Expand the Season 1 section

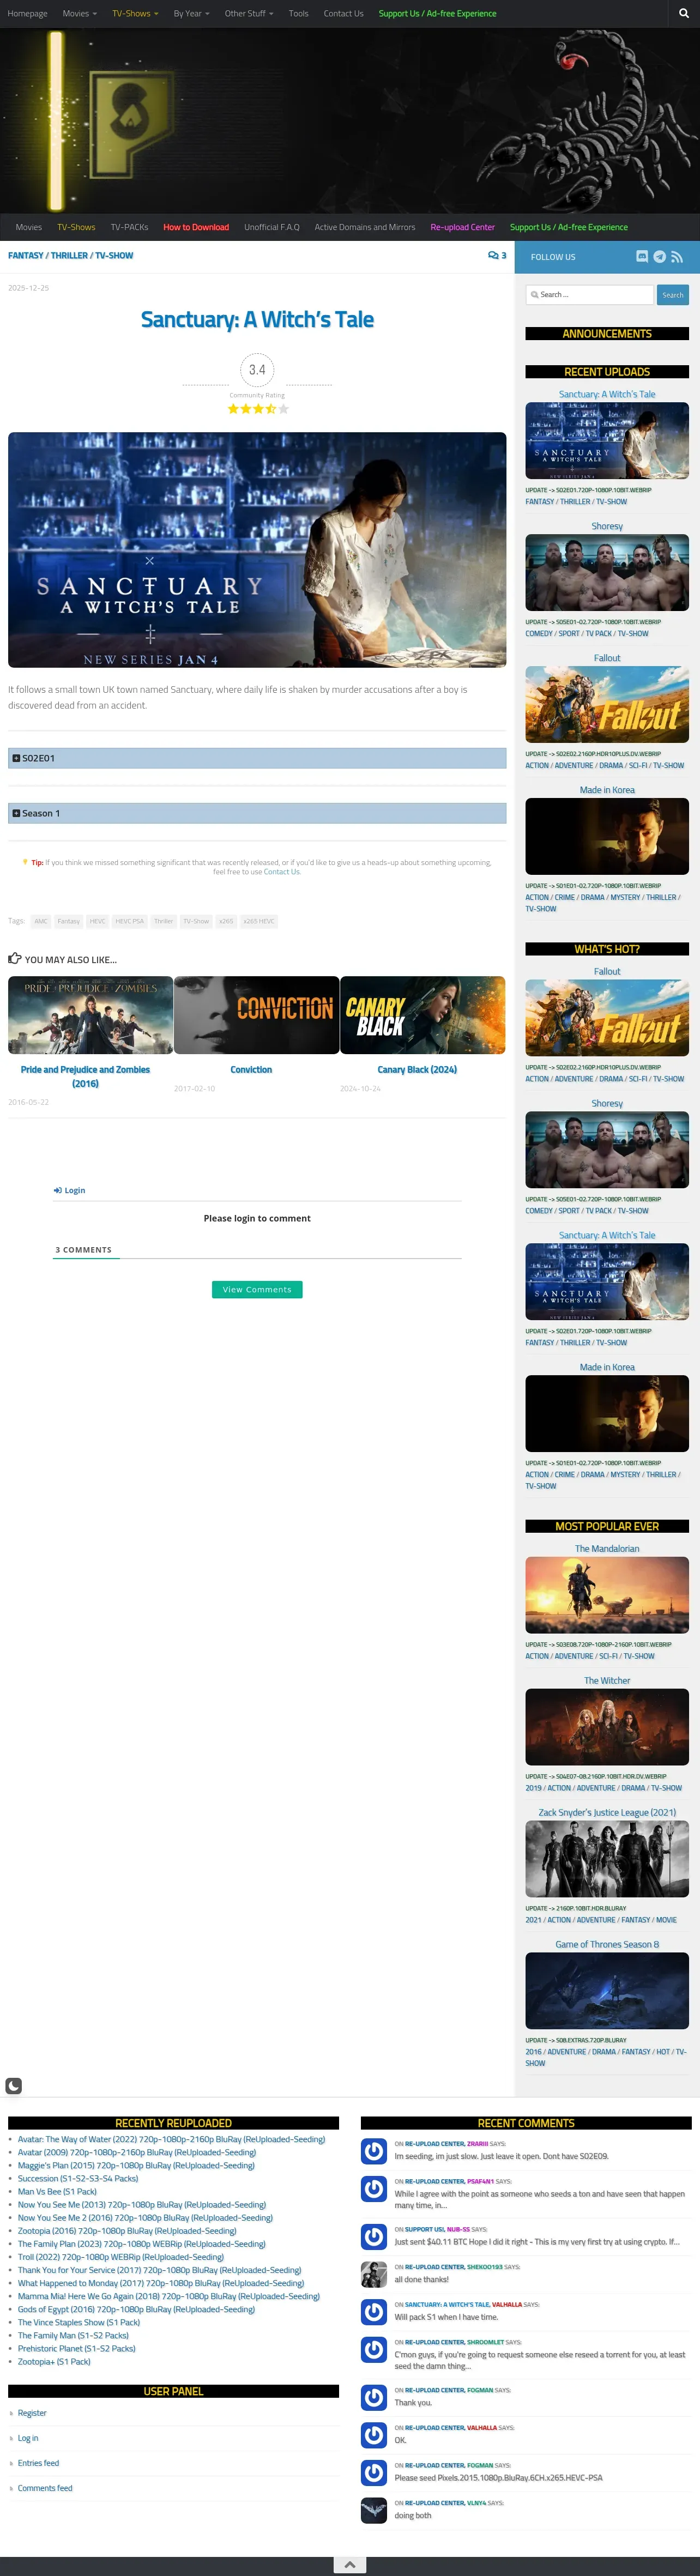click(x=257, y=814)
